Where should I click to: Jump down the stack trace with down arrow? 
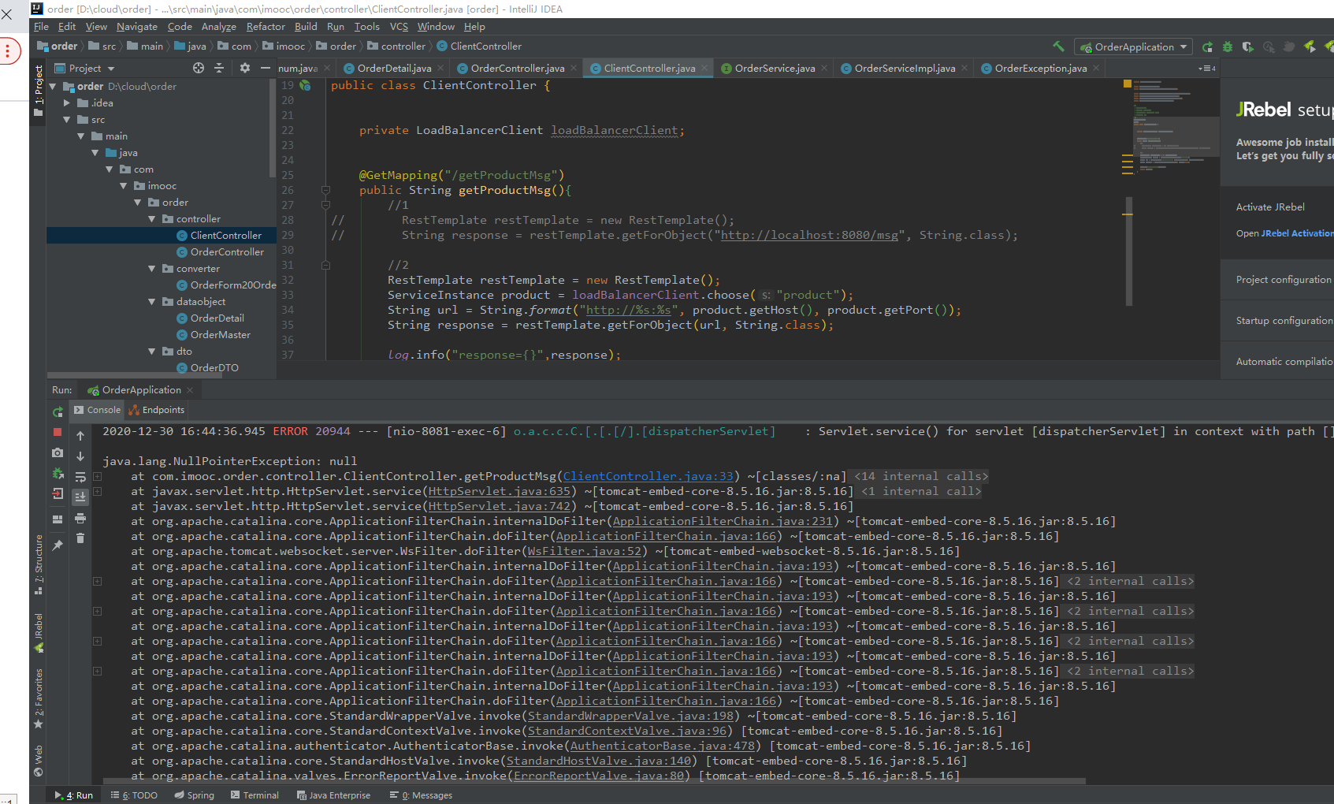(x=80, y=456)
